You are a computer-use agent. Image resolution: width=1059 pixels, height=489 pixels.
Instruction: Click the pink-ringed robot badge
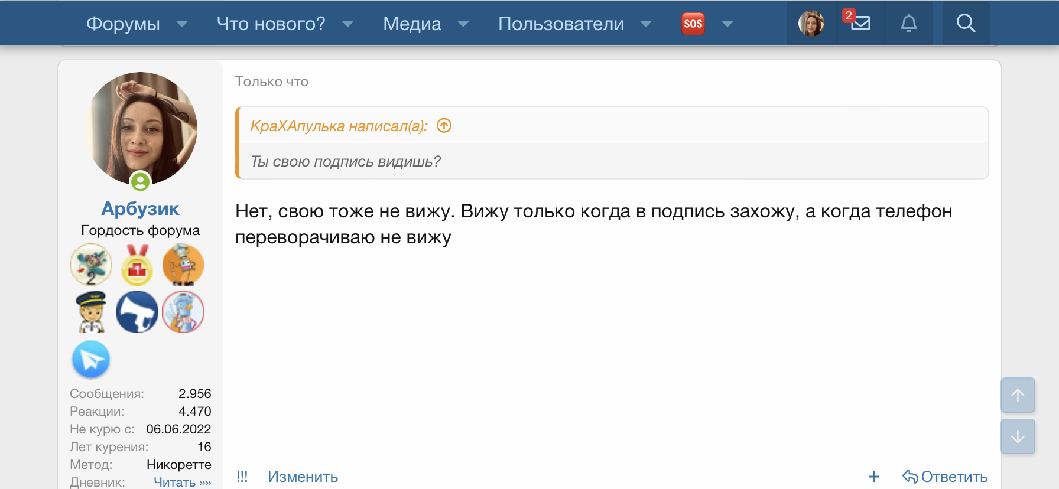pos(183,312)
